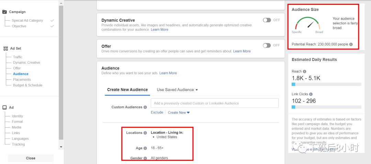
Task: Click the Campaign heading
Action: 17,12
